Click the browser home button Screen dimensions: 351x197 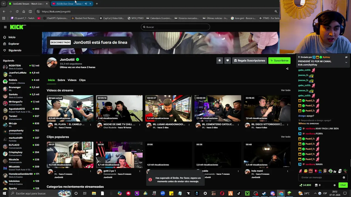[24, 11]
